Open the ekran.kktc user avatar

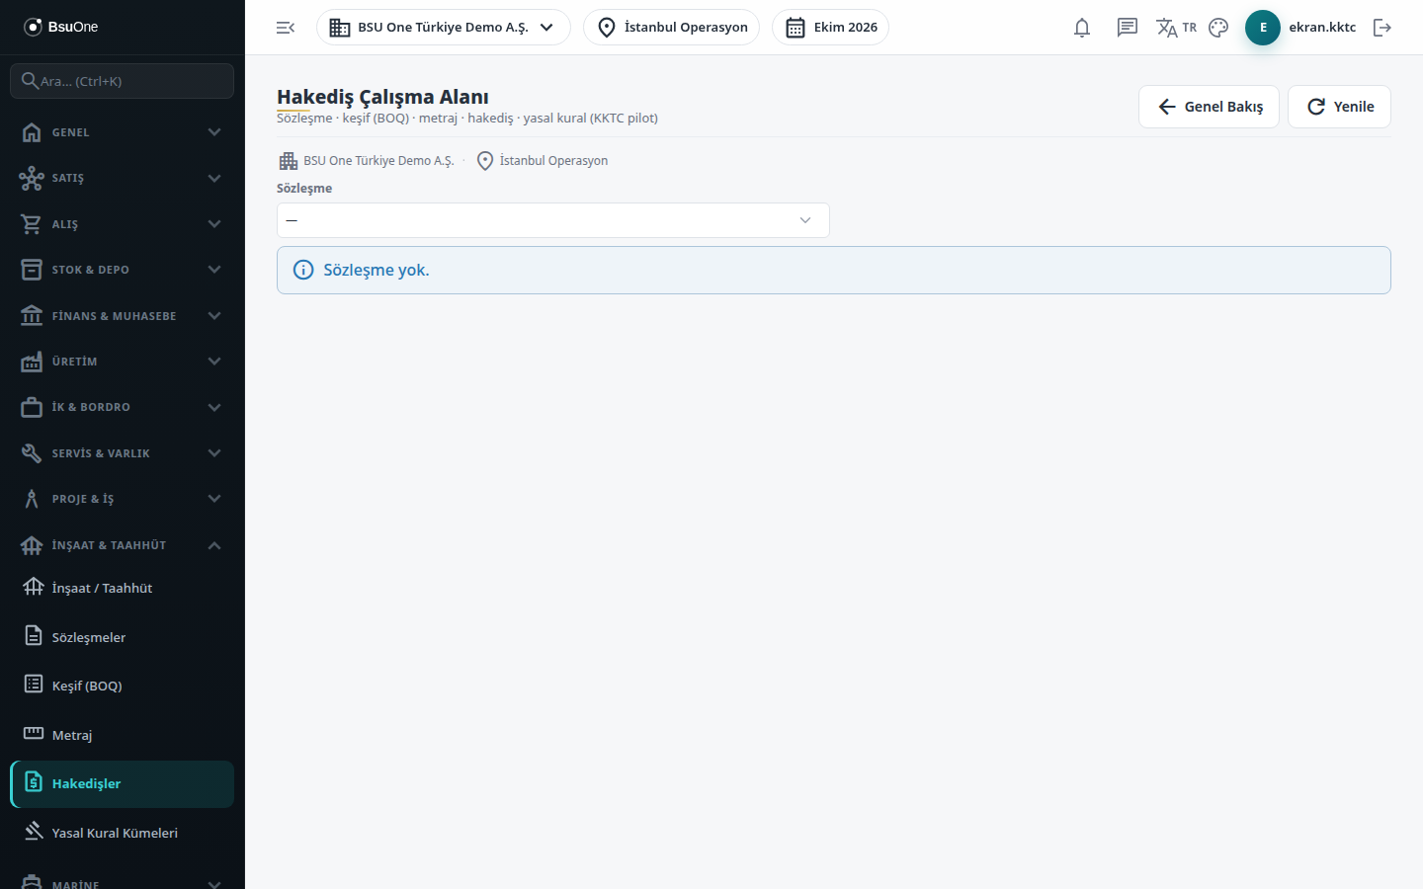pyautogui.click(x=1263, y=28)
